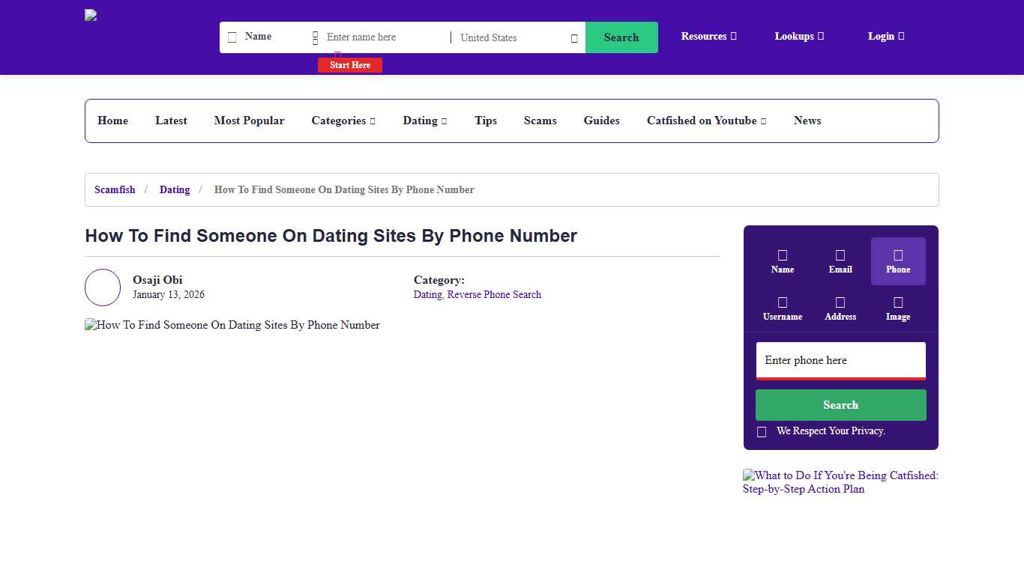
Task: Click the Enter phone here input field
Action: [x=840, y=360]
